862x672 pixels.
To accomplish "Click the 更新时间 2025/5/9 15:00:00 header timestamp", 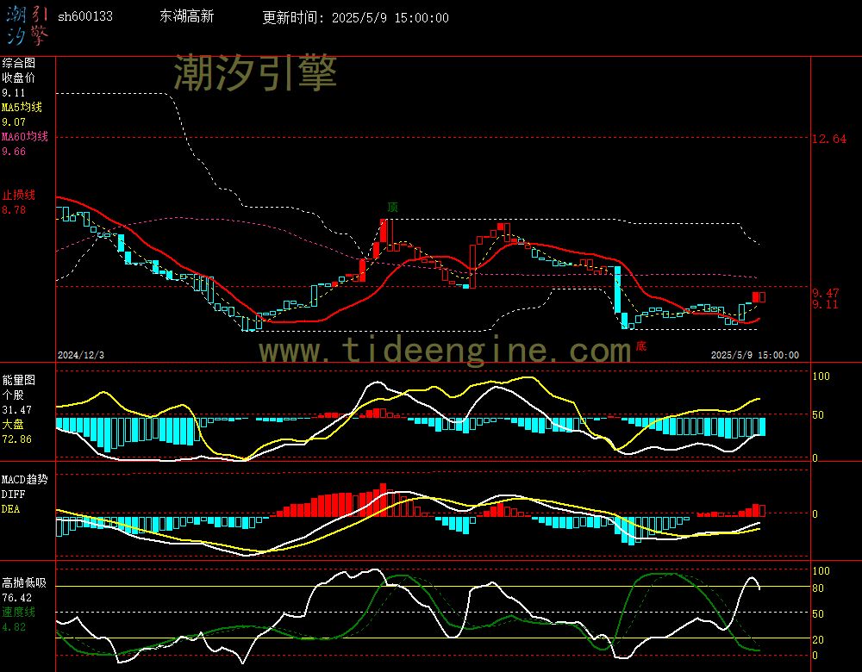I will (x=355, y=17).
